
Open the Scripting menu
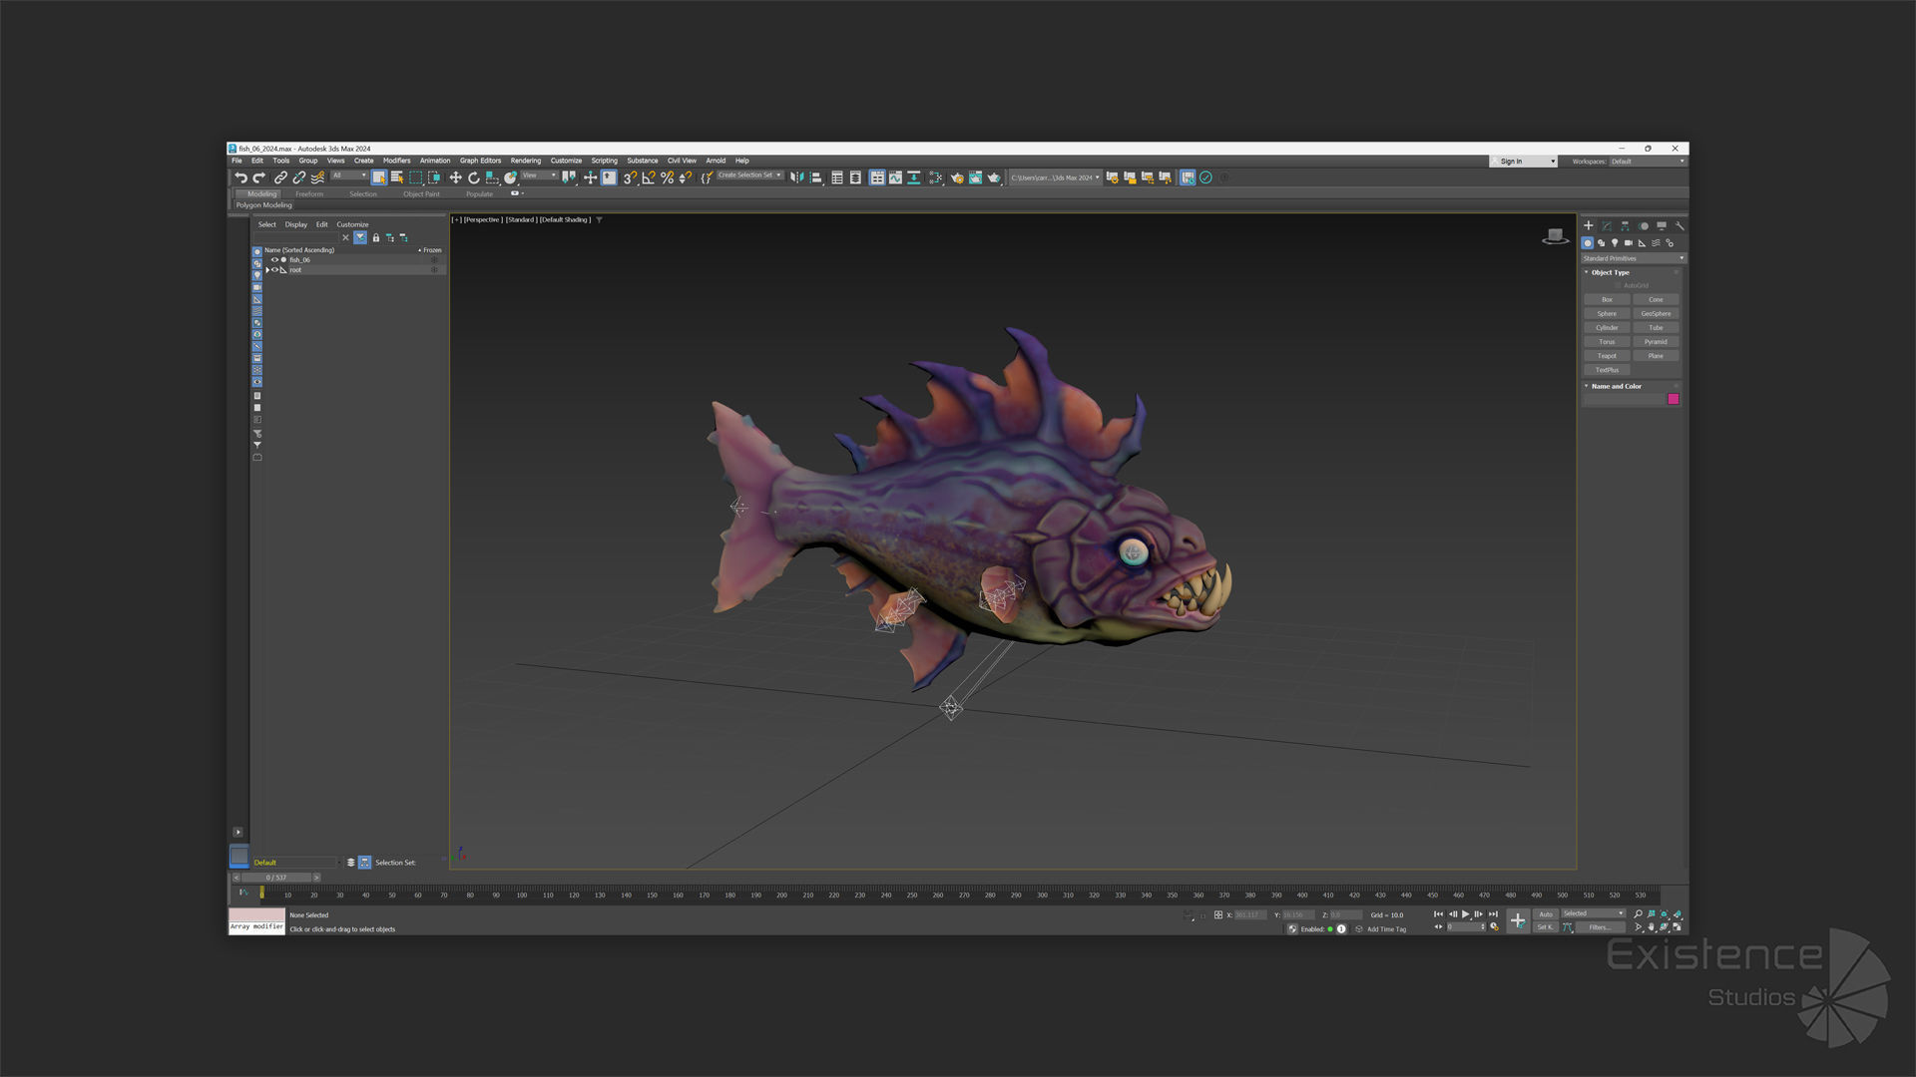point(604,161)
